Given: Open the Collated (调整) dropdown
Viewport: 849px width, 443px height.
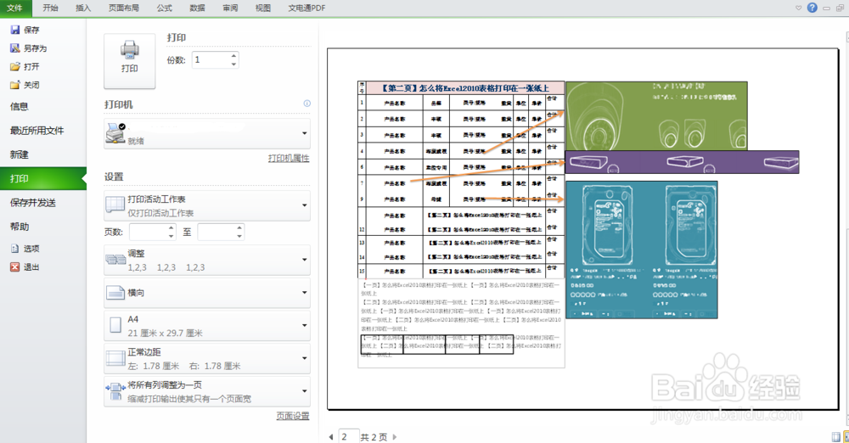Looking at the screenshot, I should click(x=207, y=260).
